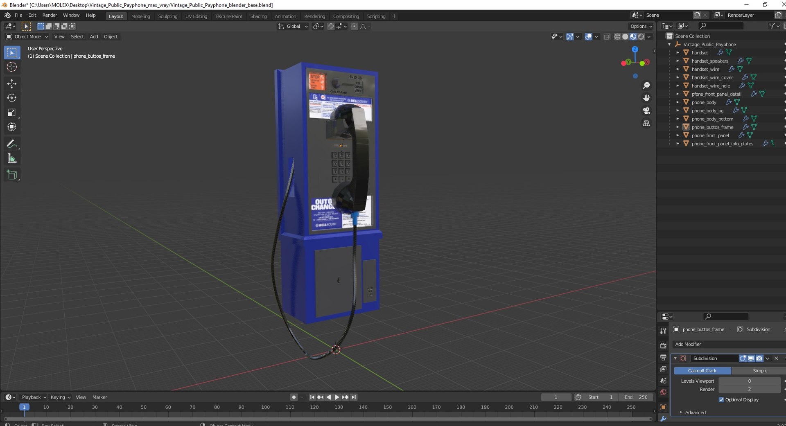Screen dimensions: 786x426
Task: Select the Scale tool
Action: pyautogui.click(x=12, y=113)
